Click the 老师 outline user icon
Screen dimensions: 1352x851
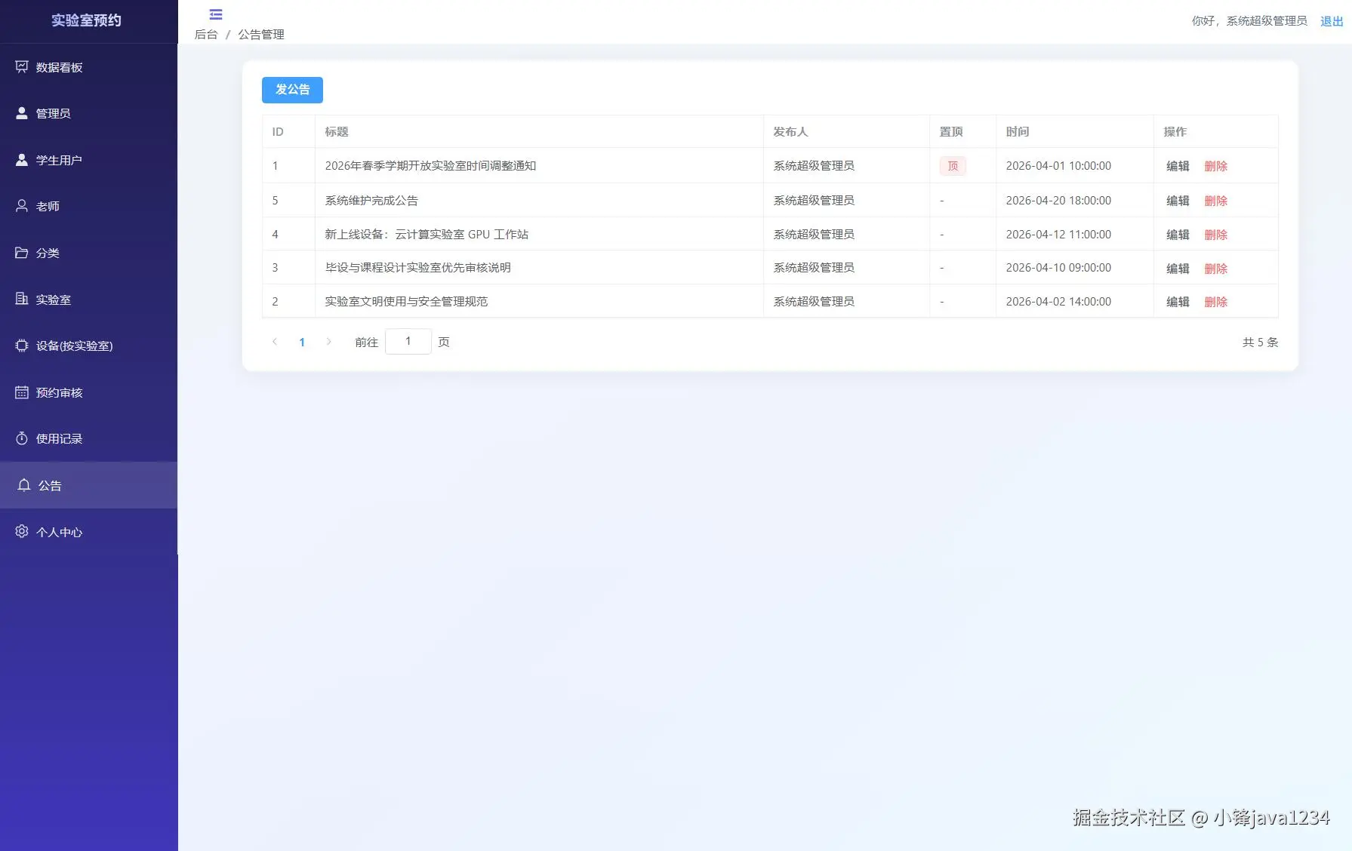[22, 206]
